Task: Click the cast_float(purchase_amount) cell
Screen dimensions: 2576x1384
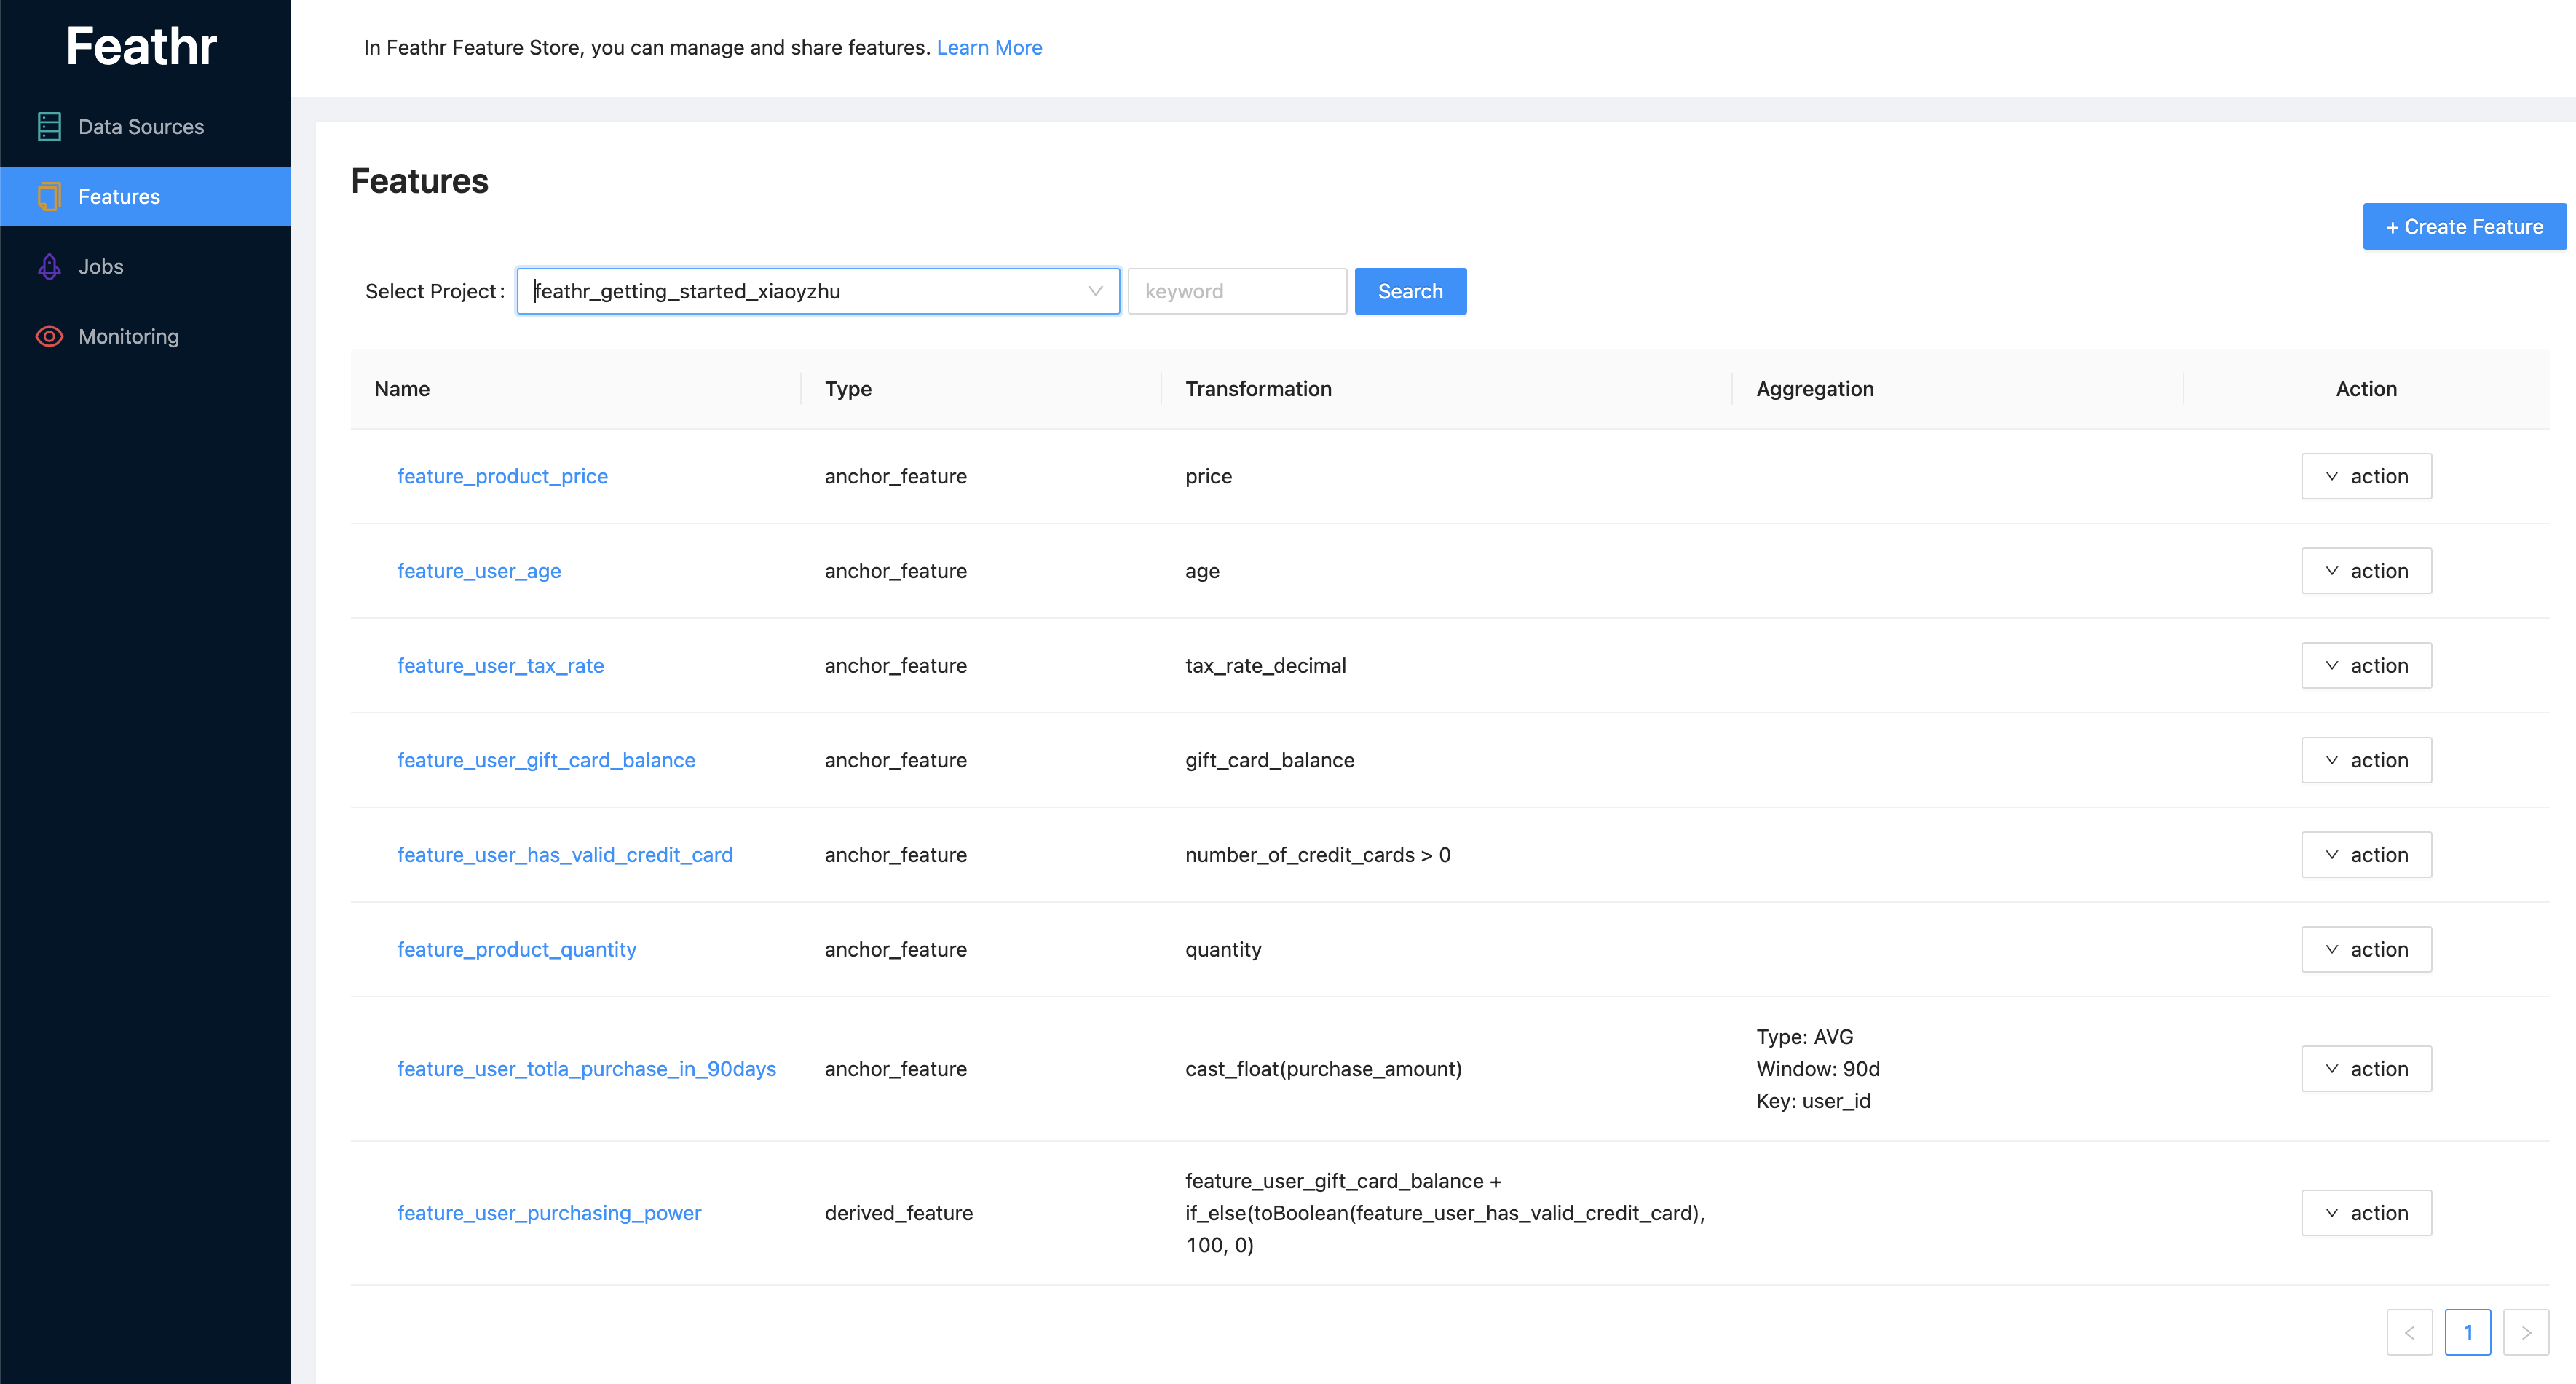Action: click(1323, 1069)
